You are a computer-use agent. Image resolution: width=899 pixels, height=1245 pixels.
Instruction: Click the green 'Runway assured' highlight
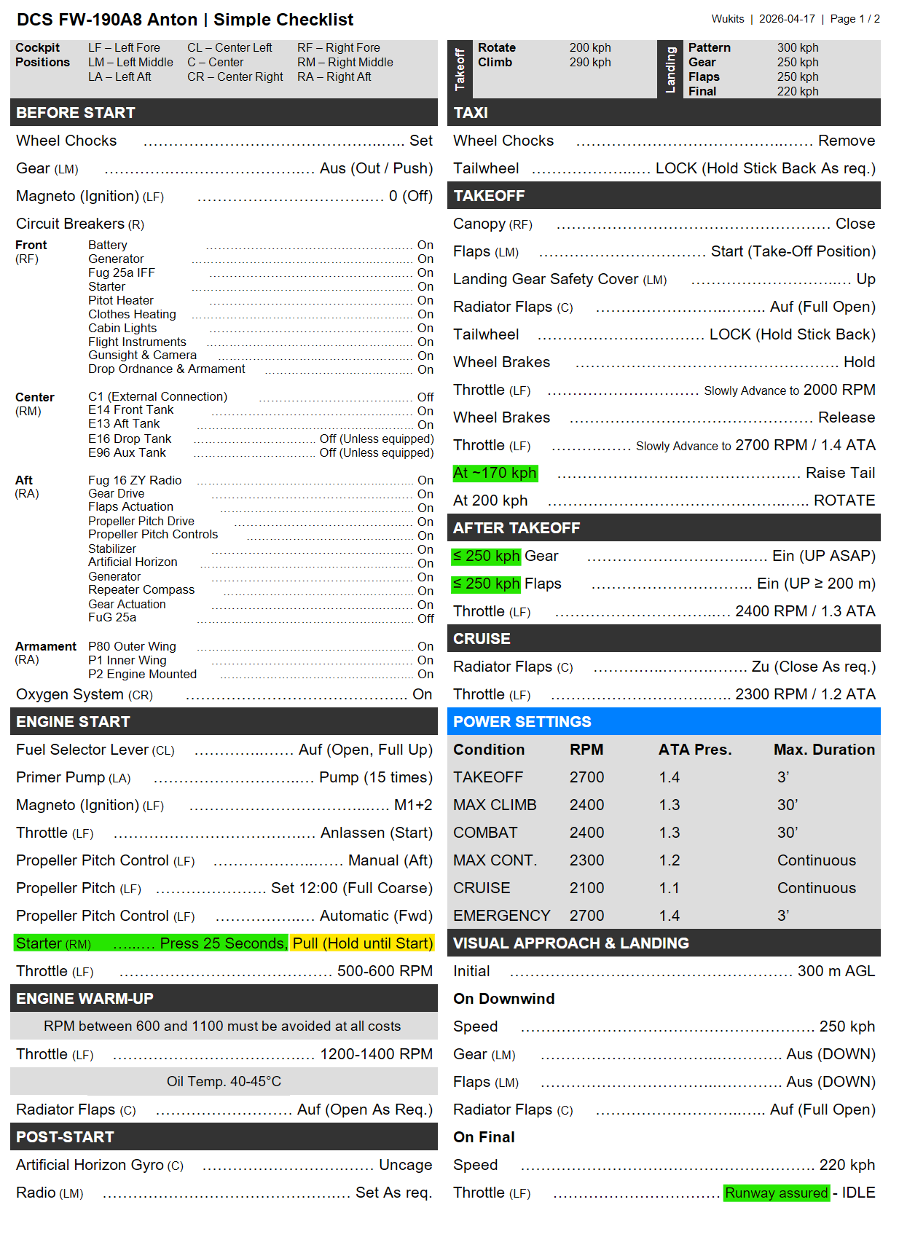pos(776,1193)
